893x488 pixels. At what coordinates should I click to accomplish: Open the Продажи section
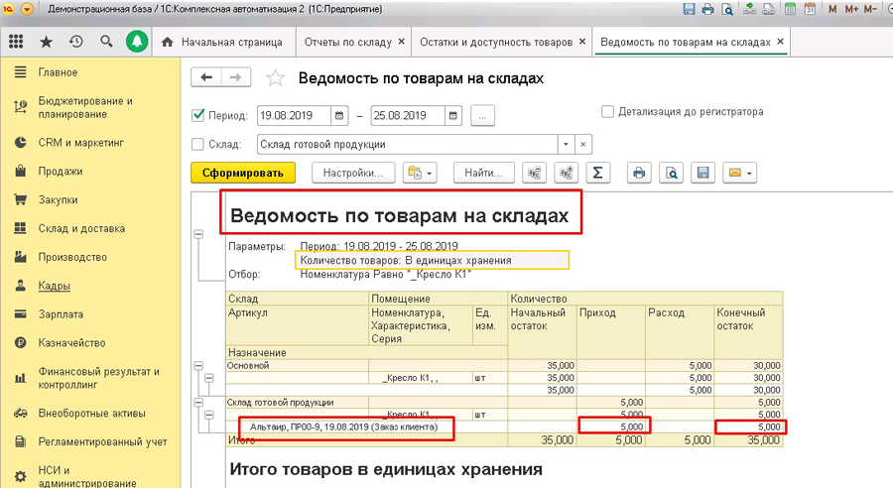click(60, 172)
